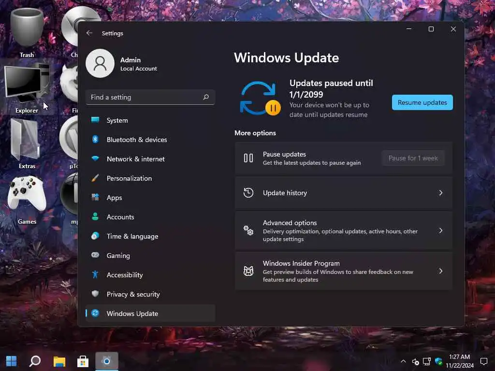Open taskbar Search magnifier
The image size is (495, 371).
tap(35, 361)
